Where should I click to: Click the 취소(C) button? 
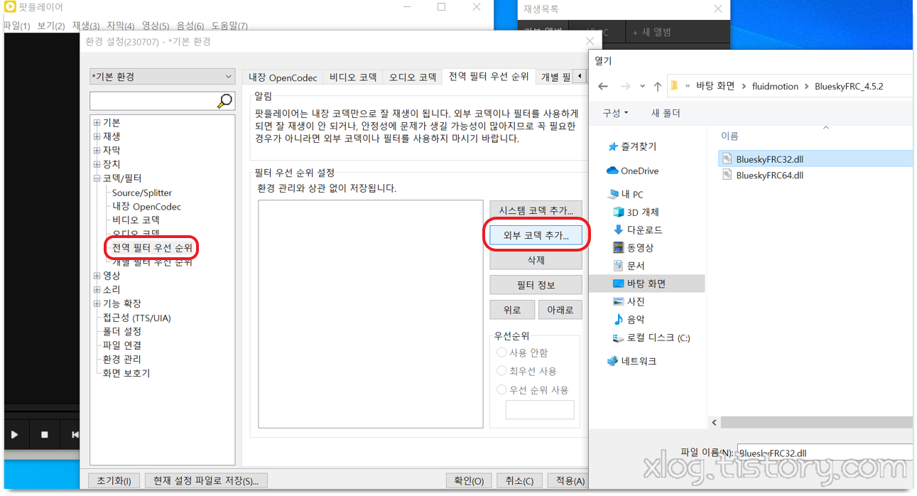519,481
